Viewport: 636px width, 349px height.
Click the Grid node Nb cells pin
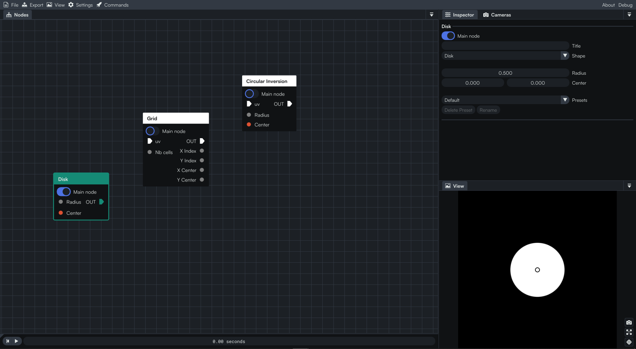149,152
